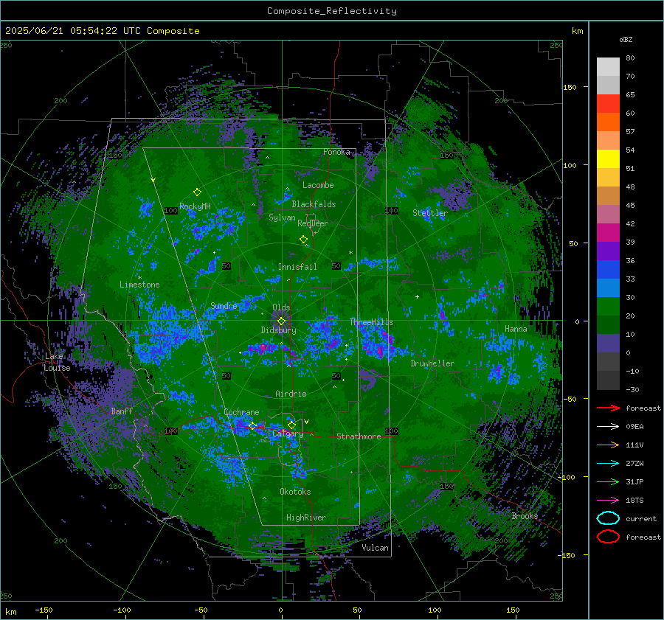Image resolution: width=664 pixels, height=620 pixels.
Task: Click the 80 value on the dBZ scale
Action: click(x=630, y=58)
